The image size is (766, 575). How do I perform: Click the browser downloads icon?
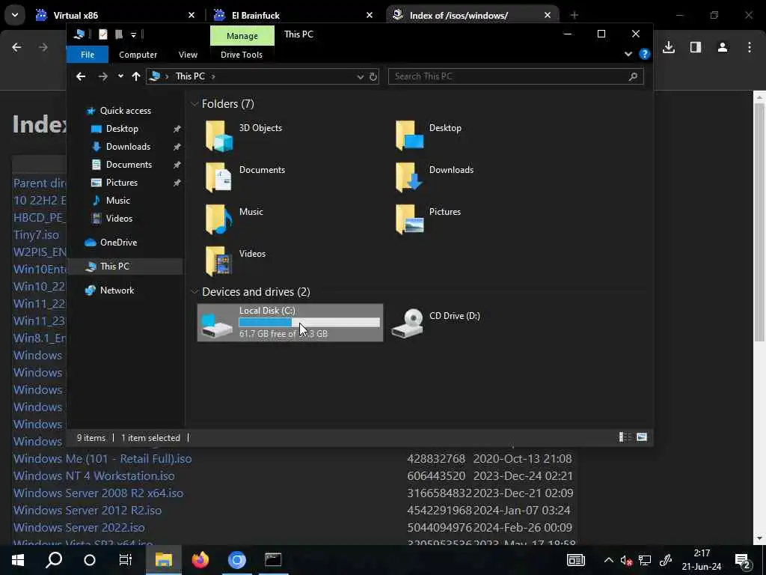(669, 47)
